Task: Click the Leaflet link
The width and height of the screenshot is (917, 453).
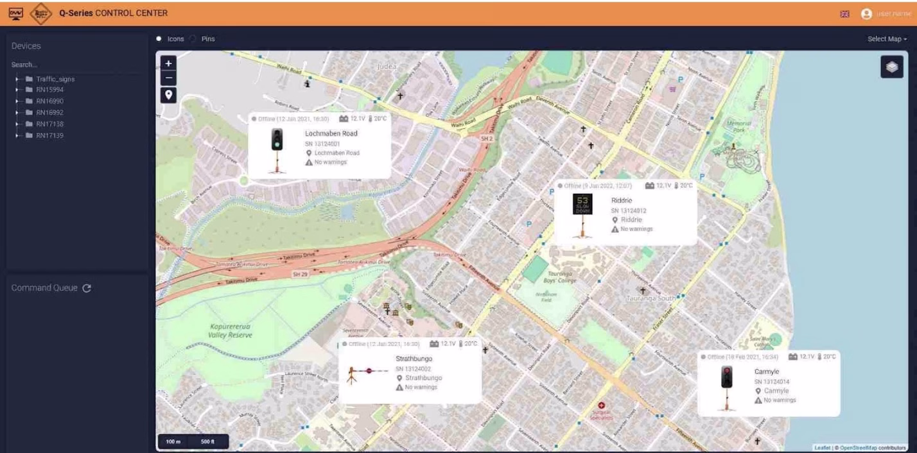Action: [x=821, y=447]
